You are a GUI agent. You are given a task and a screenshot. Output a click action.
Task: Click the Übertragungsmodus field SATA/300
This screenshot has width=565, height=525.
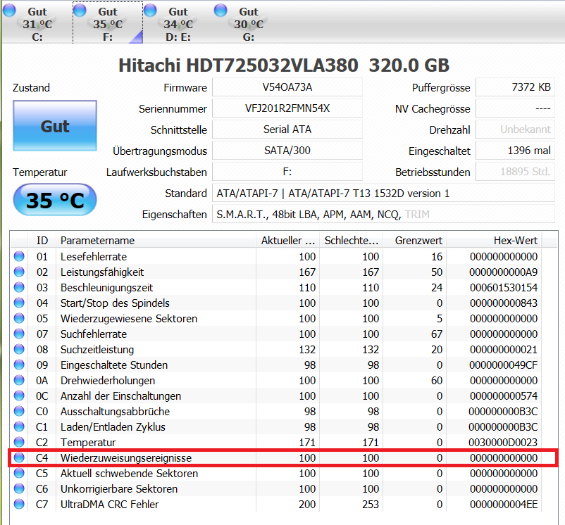click(287, 151)
